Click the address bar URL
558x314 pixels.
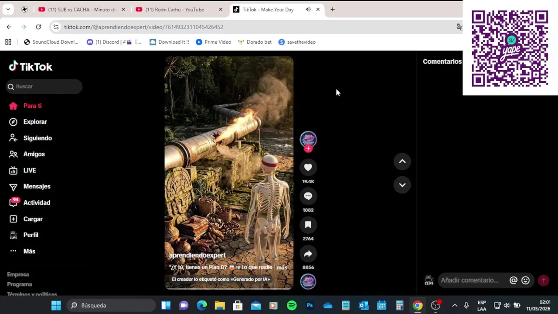(x=143, y=27)
